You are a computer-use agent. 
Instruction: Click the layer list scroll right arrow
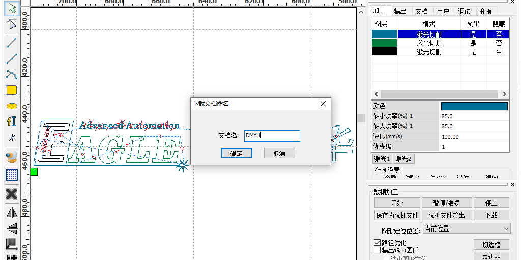click(x=504, y=94)
